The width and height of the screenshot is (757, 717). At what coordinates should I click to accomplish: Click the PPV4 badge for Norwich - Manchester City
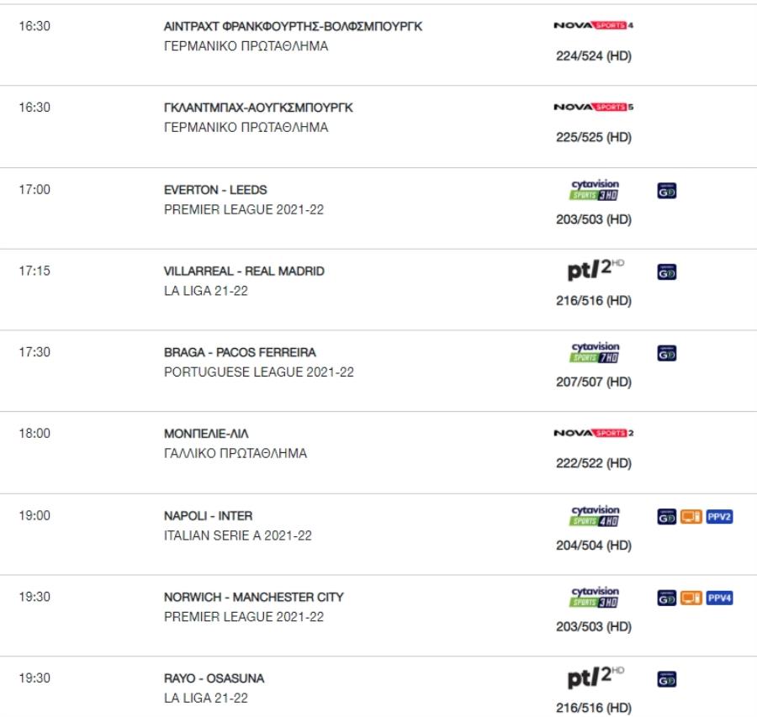[719, 598]
